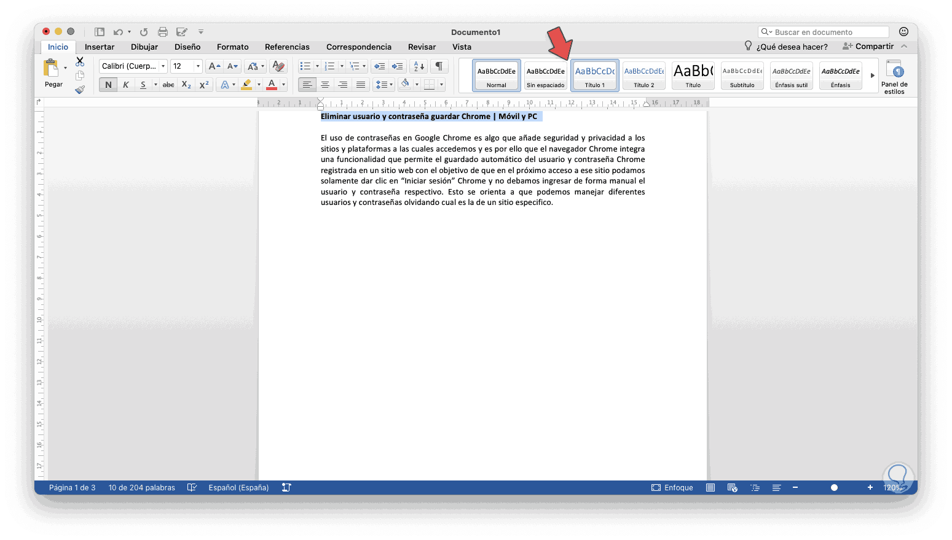Image resolution: width=952 pixels, height=540 pixels.
Task: Click the smiley feedback icon
Action: click(903, 32)
